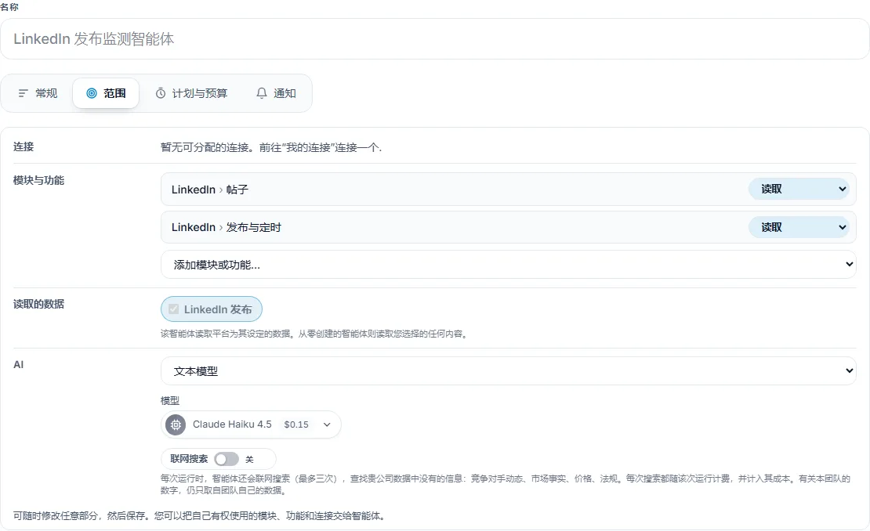The height and width of the screenshot is (531, 870).
Task: Click the 名称 label at top
Action: coord(9,6)
